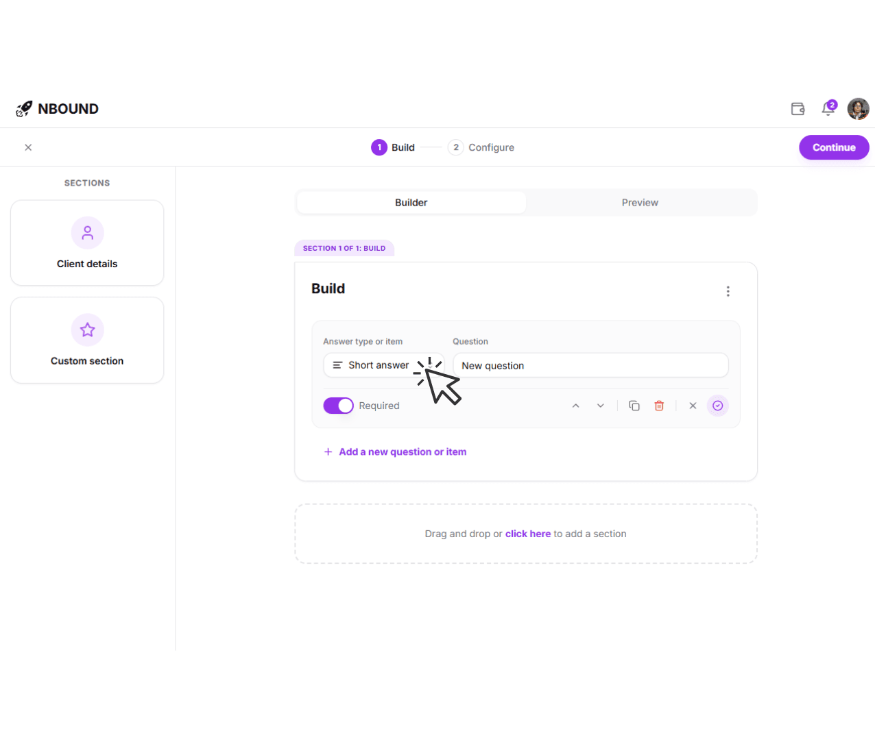Duplicate the question using the copy icon

(x=634, y=405)
